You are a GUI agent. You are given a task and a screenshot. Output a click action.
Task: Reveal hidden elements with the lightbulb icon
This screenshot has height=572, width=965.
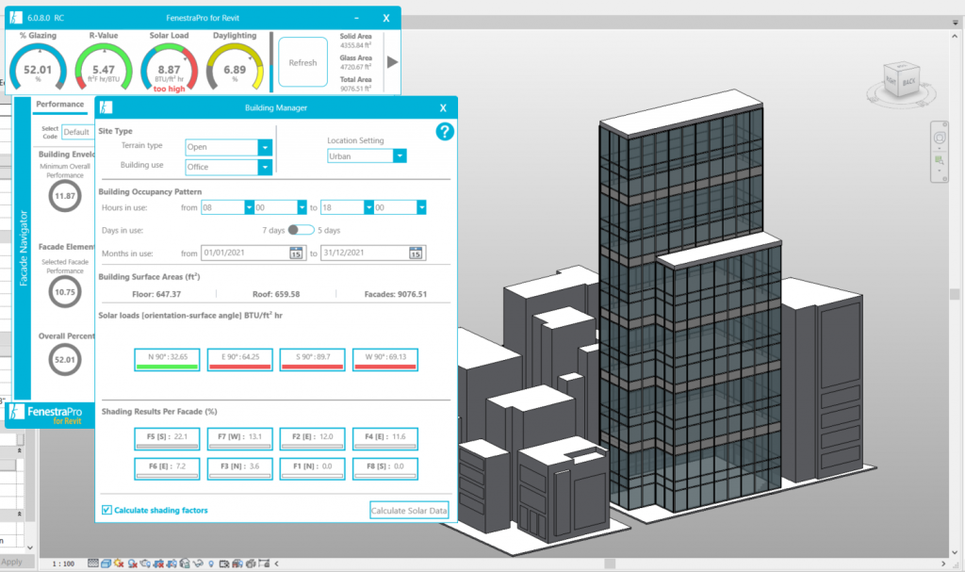coord(211,564)
